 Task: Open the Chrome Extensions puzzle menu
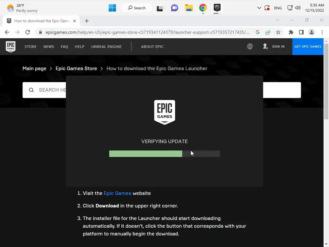(x=291, y=32)
